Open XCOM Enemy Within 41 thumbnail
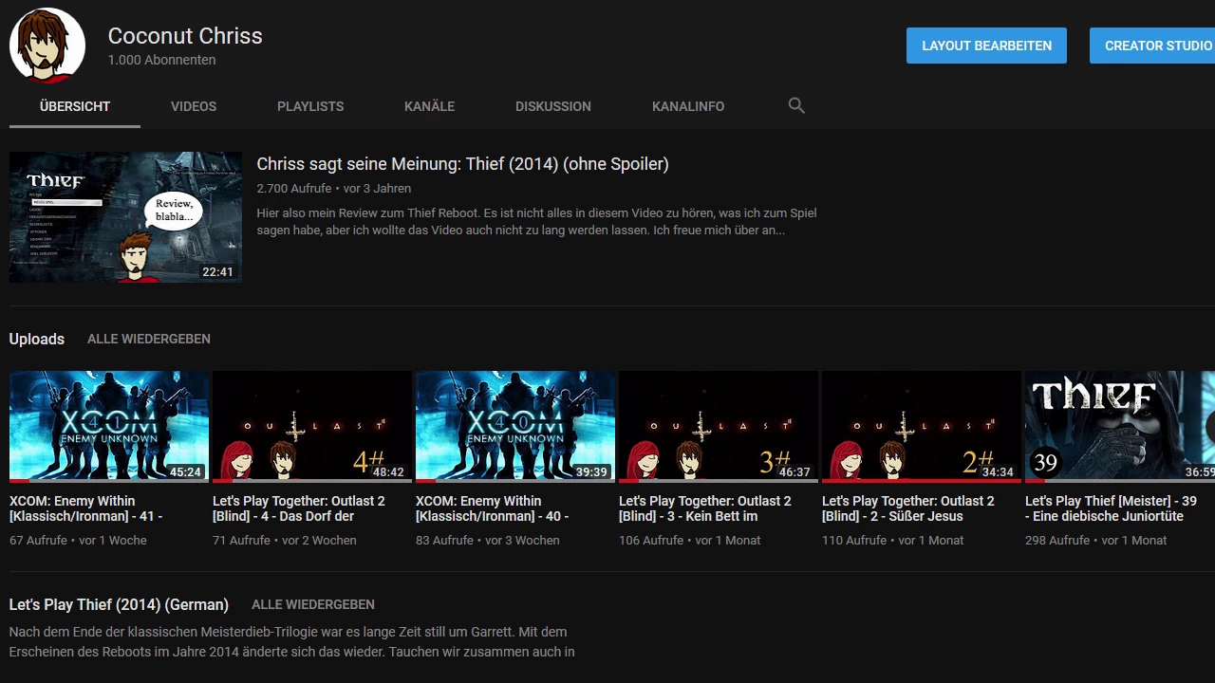Viewport: 1215px width, 683px height. coord(109,427)
